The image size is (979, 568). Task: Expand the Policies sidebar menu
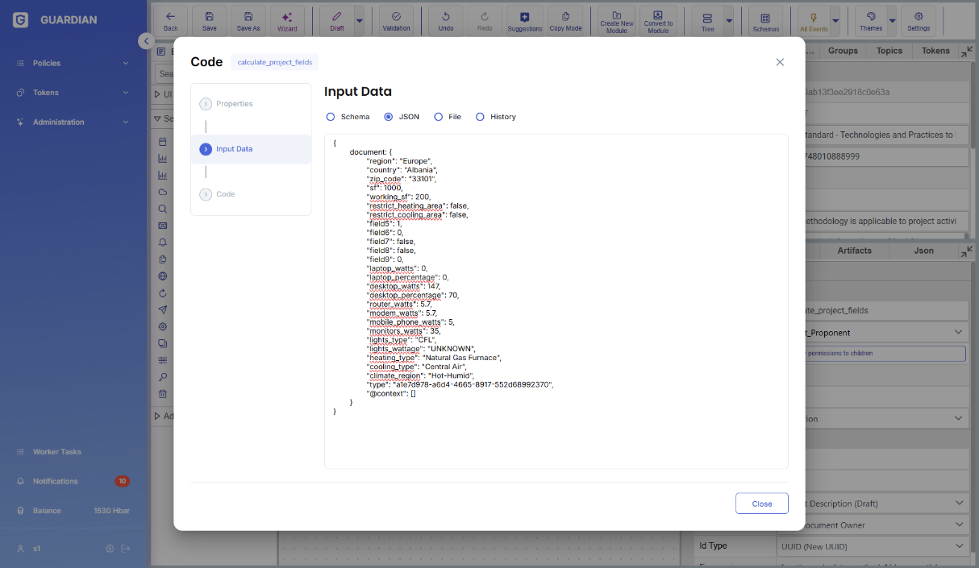click(74, 63)
